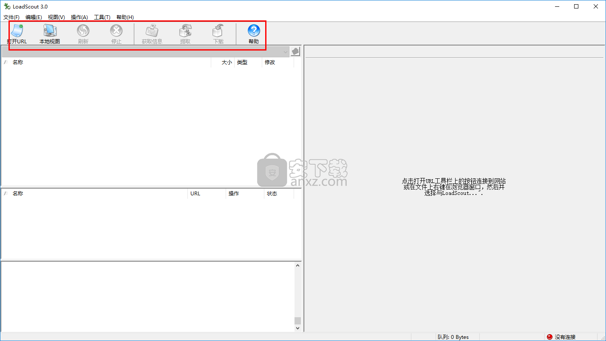Viewport: 606px width, 341px height.
Task: Sort queue list by URL column
Action: pyautogui.click(x=207, y=194)
